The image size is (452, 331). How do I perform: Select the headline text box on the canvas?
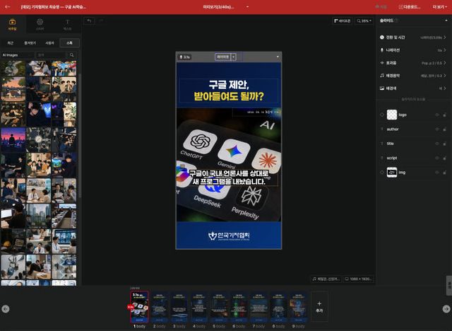tap(229, 91)
